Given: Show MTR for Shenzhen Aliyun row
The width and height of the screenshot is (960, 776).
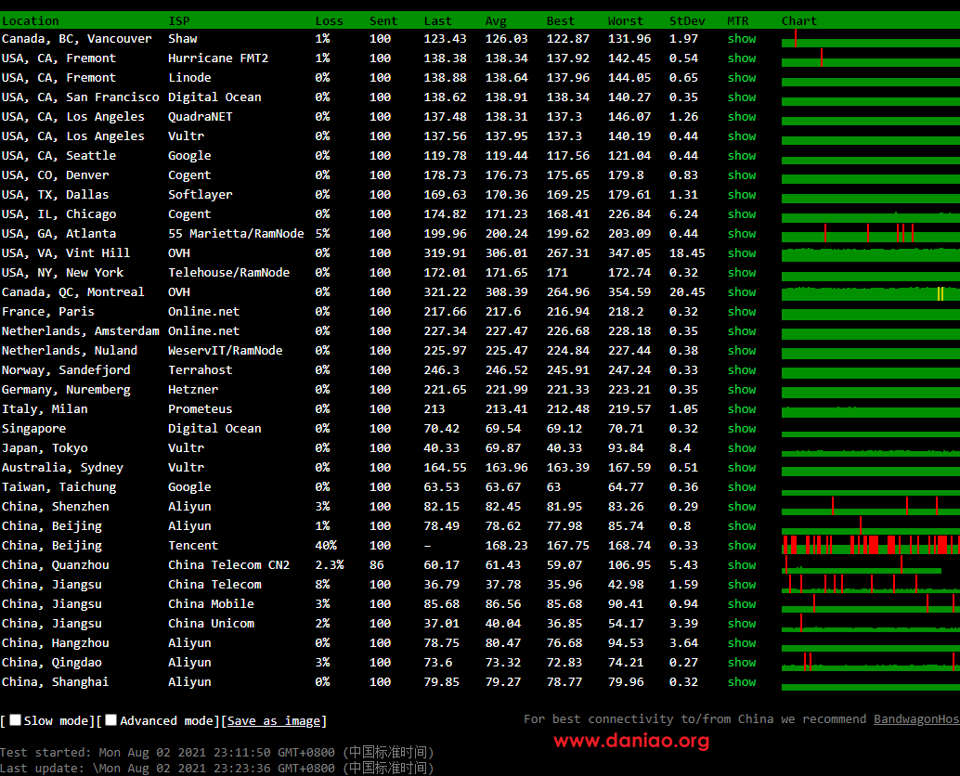Looking at the screenshot, I should pos(742,507).
